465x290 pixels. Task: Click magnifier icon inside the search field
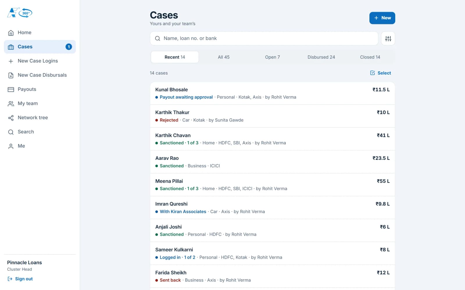click(x=158, y=39)
